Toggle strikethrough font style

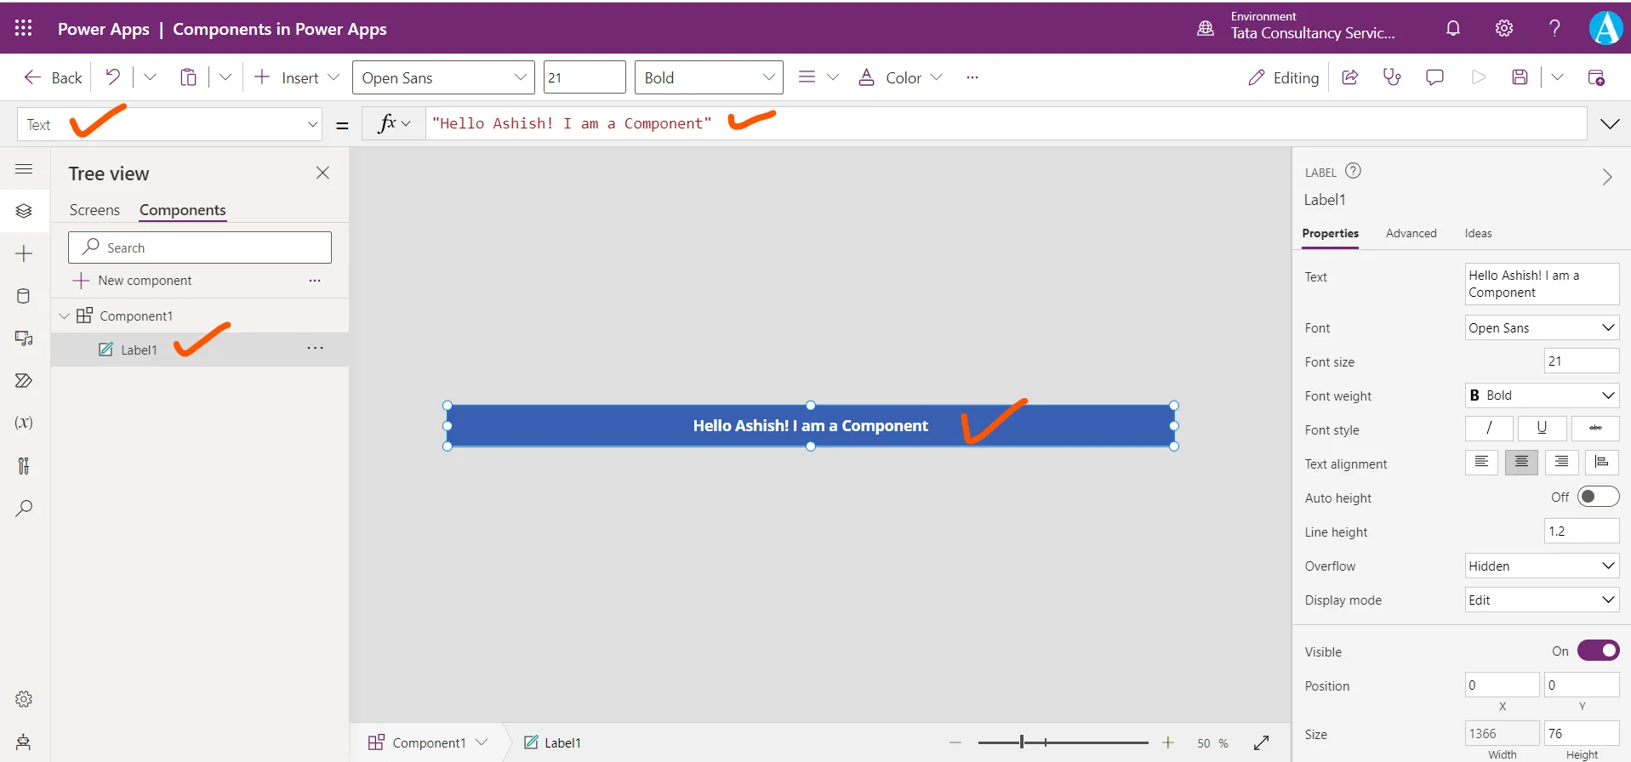(1595, 429)
